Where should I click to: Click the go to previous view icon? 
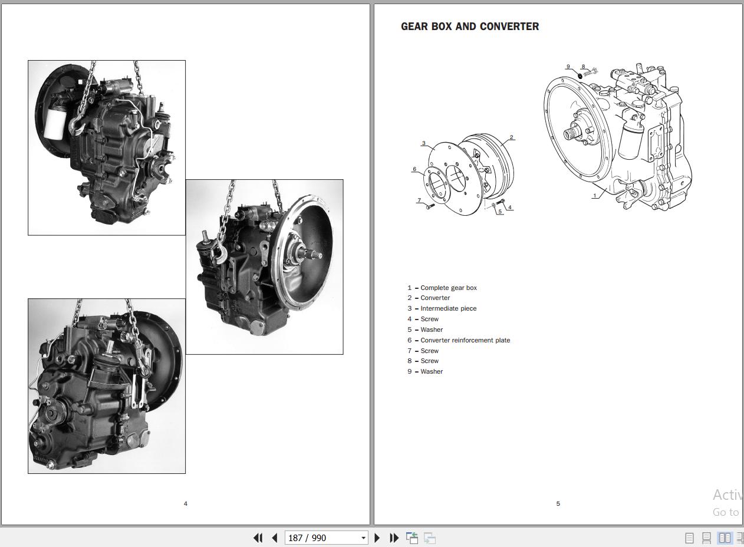pos(412,538)
